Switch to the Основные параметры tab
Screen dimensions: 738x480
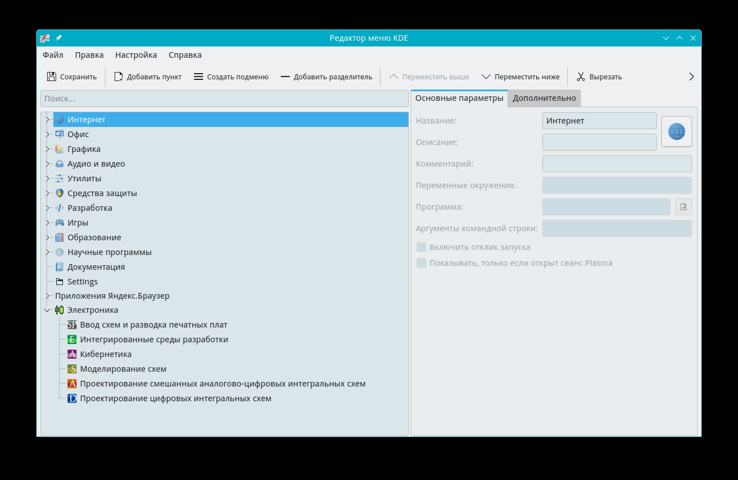point(459,98)
